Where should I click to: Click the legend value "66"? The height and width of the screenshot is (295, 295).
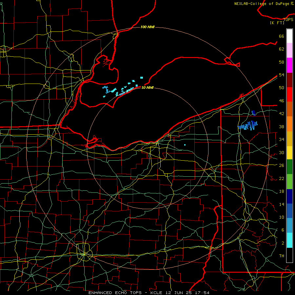coord(282,36)
